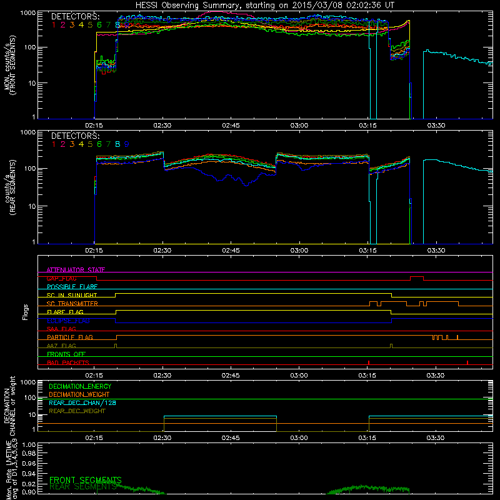Click the SC_IN_SUNLIGHT flag label
Screen dimensions: 500x500
pyautogui.click(x=72, y=295)
